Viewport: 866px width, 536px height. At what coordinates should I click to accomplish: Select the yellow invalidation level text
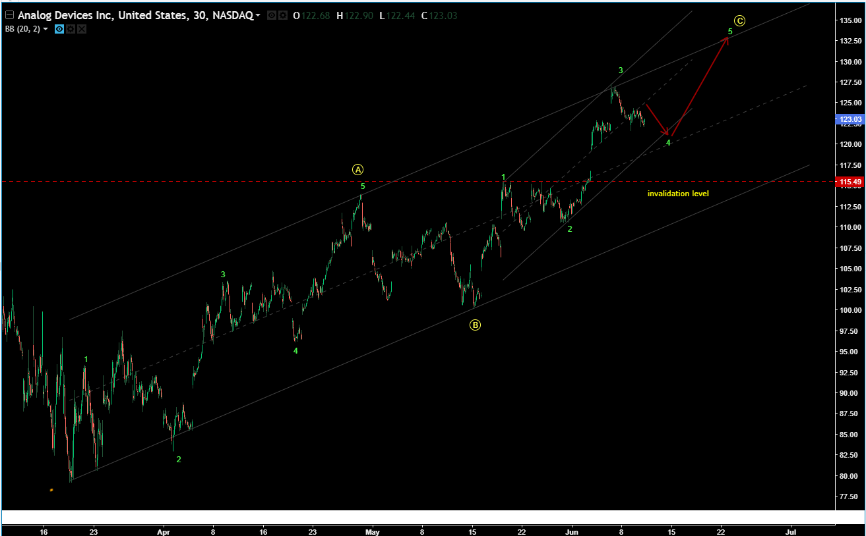[679, 194]
